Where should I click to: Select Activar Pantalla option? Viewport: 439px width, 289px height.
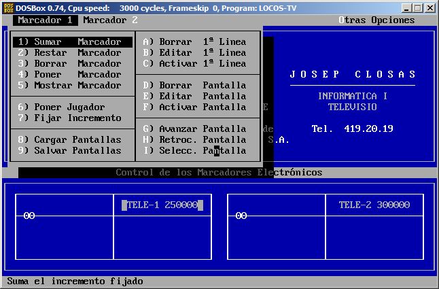pos(194,107)
